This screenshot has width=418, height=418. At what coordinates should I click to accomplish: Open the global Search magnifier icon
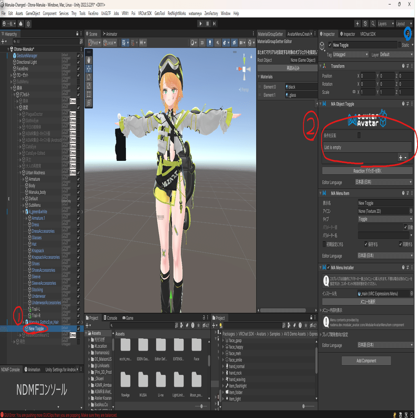373,24
